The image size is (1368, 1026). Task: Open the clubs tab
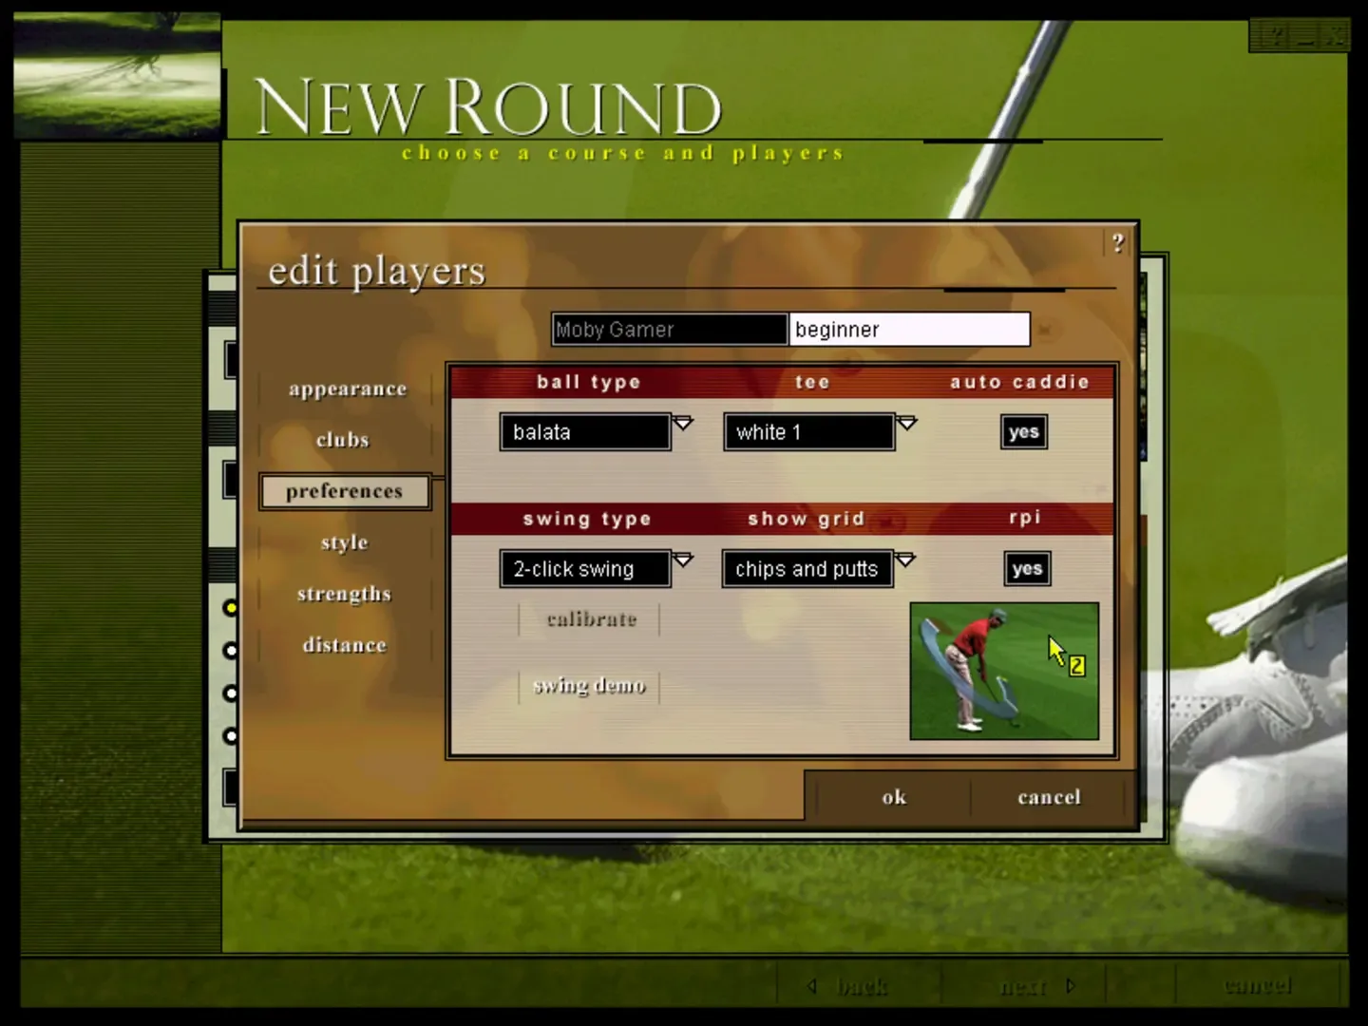pyautogui.click(x=343, y=440)
